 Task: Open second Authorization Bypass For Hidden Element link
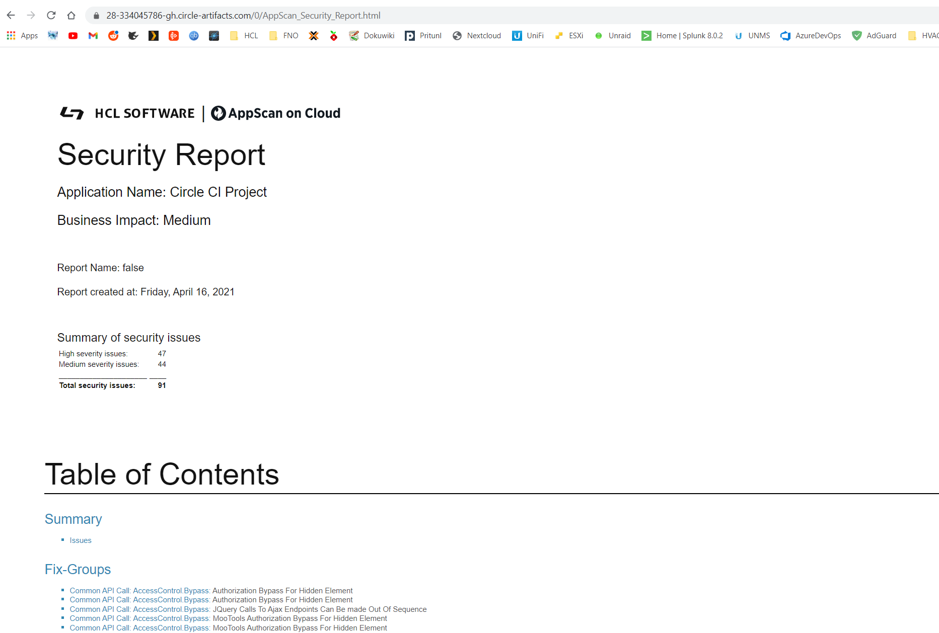point(211,600)
